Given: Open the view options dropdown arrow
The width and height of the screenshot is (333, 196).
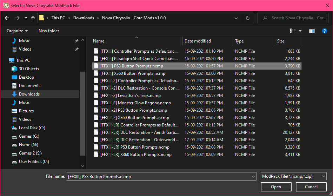Looking at the screenshot, I should (300, 31).
